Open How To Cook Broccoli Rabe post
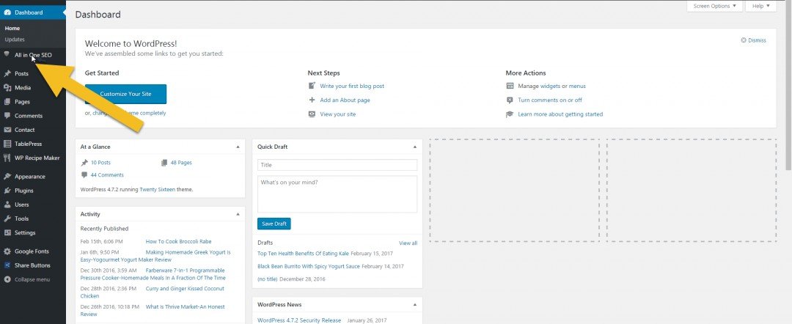This screenshot has width=792, height=324. tap(178, 242)
